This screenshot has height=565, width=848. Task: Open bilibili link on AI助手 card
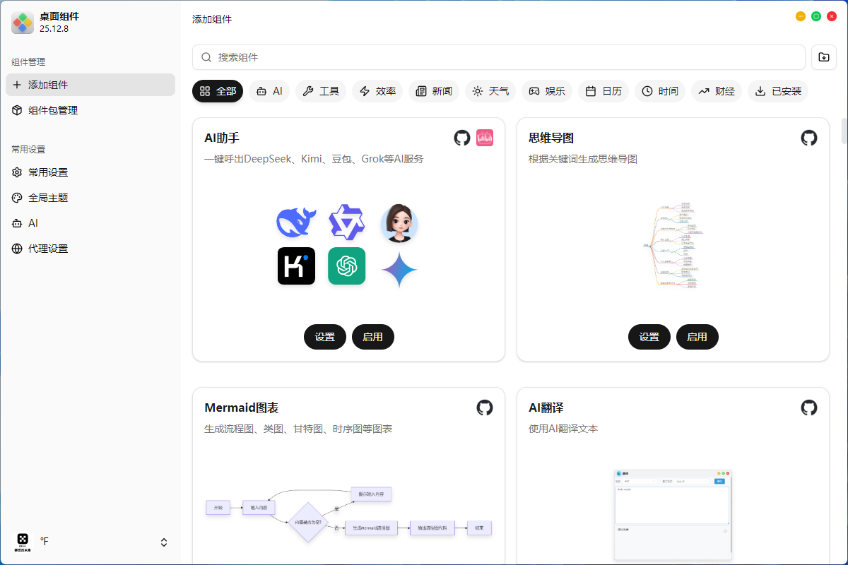coord(485,138)
